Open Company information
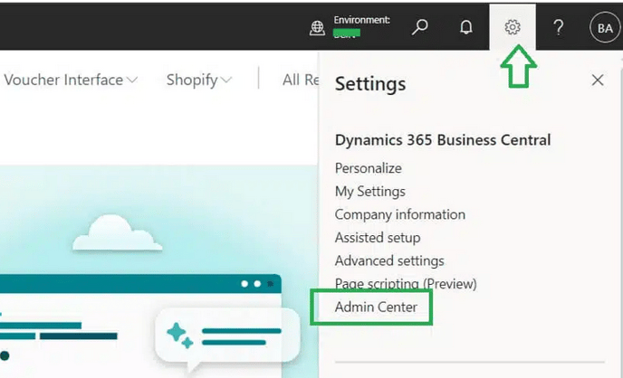623x378 pixels. tap(399, 214)
